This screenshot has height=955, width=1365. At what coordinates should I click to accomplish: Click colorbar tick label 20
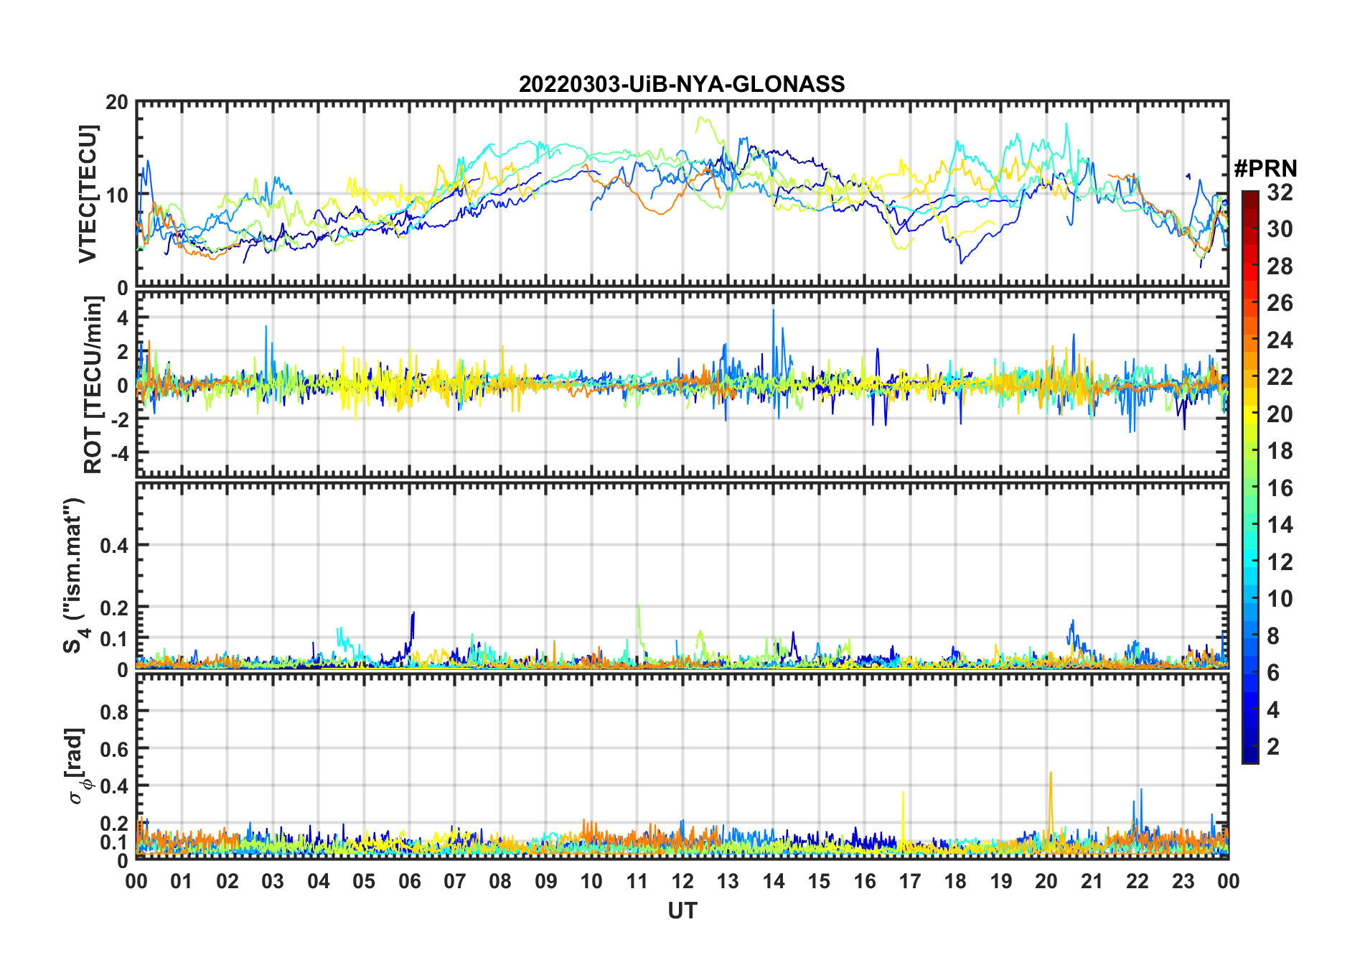tap(1280, 414)
